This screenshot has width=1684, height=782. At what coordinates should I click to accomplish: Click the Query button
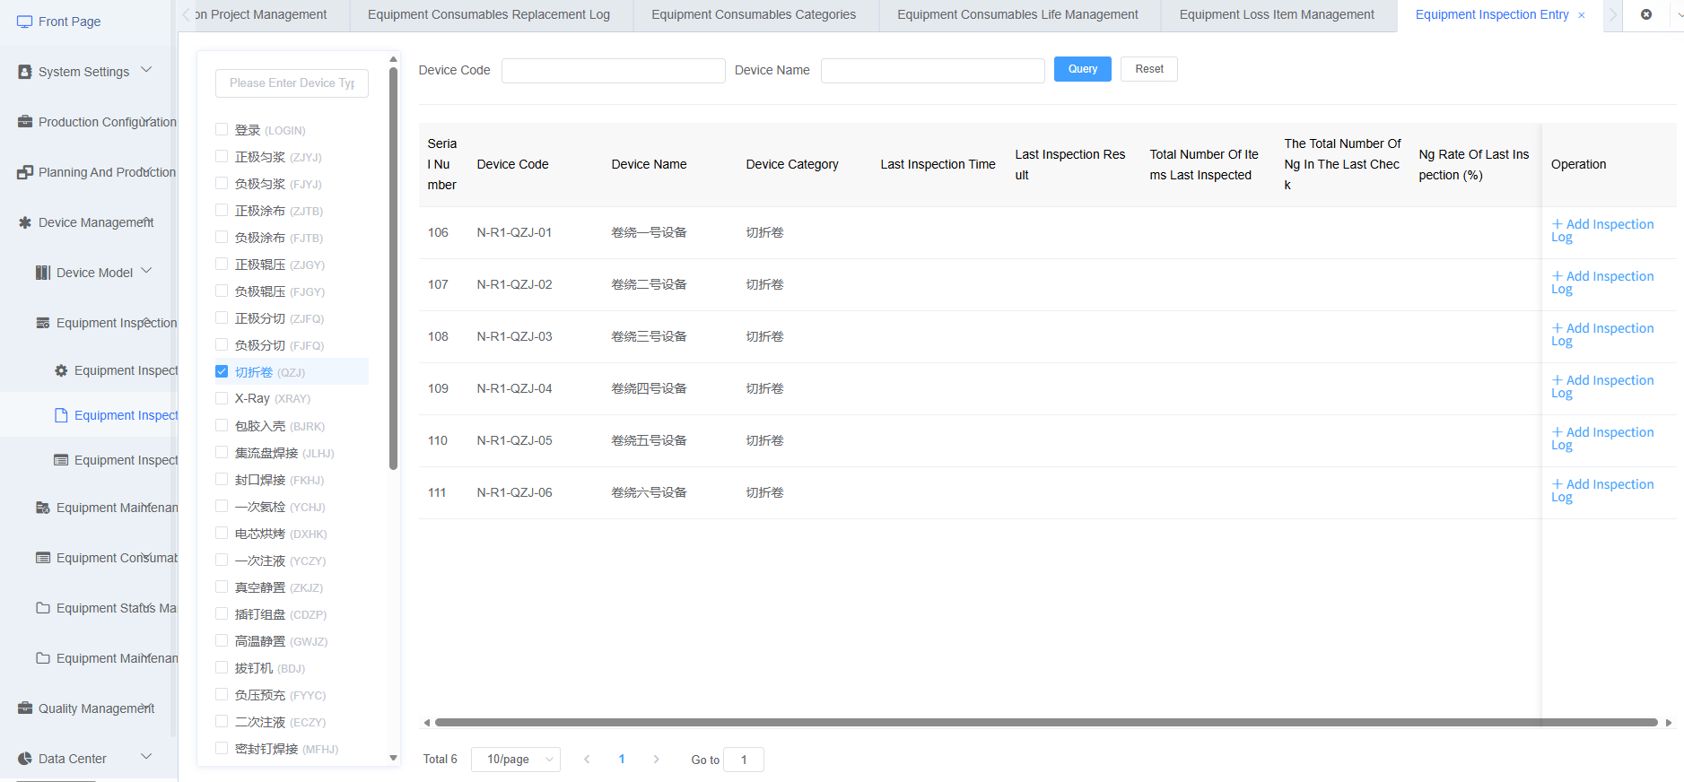[x=1083, y=69]
